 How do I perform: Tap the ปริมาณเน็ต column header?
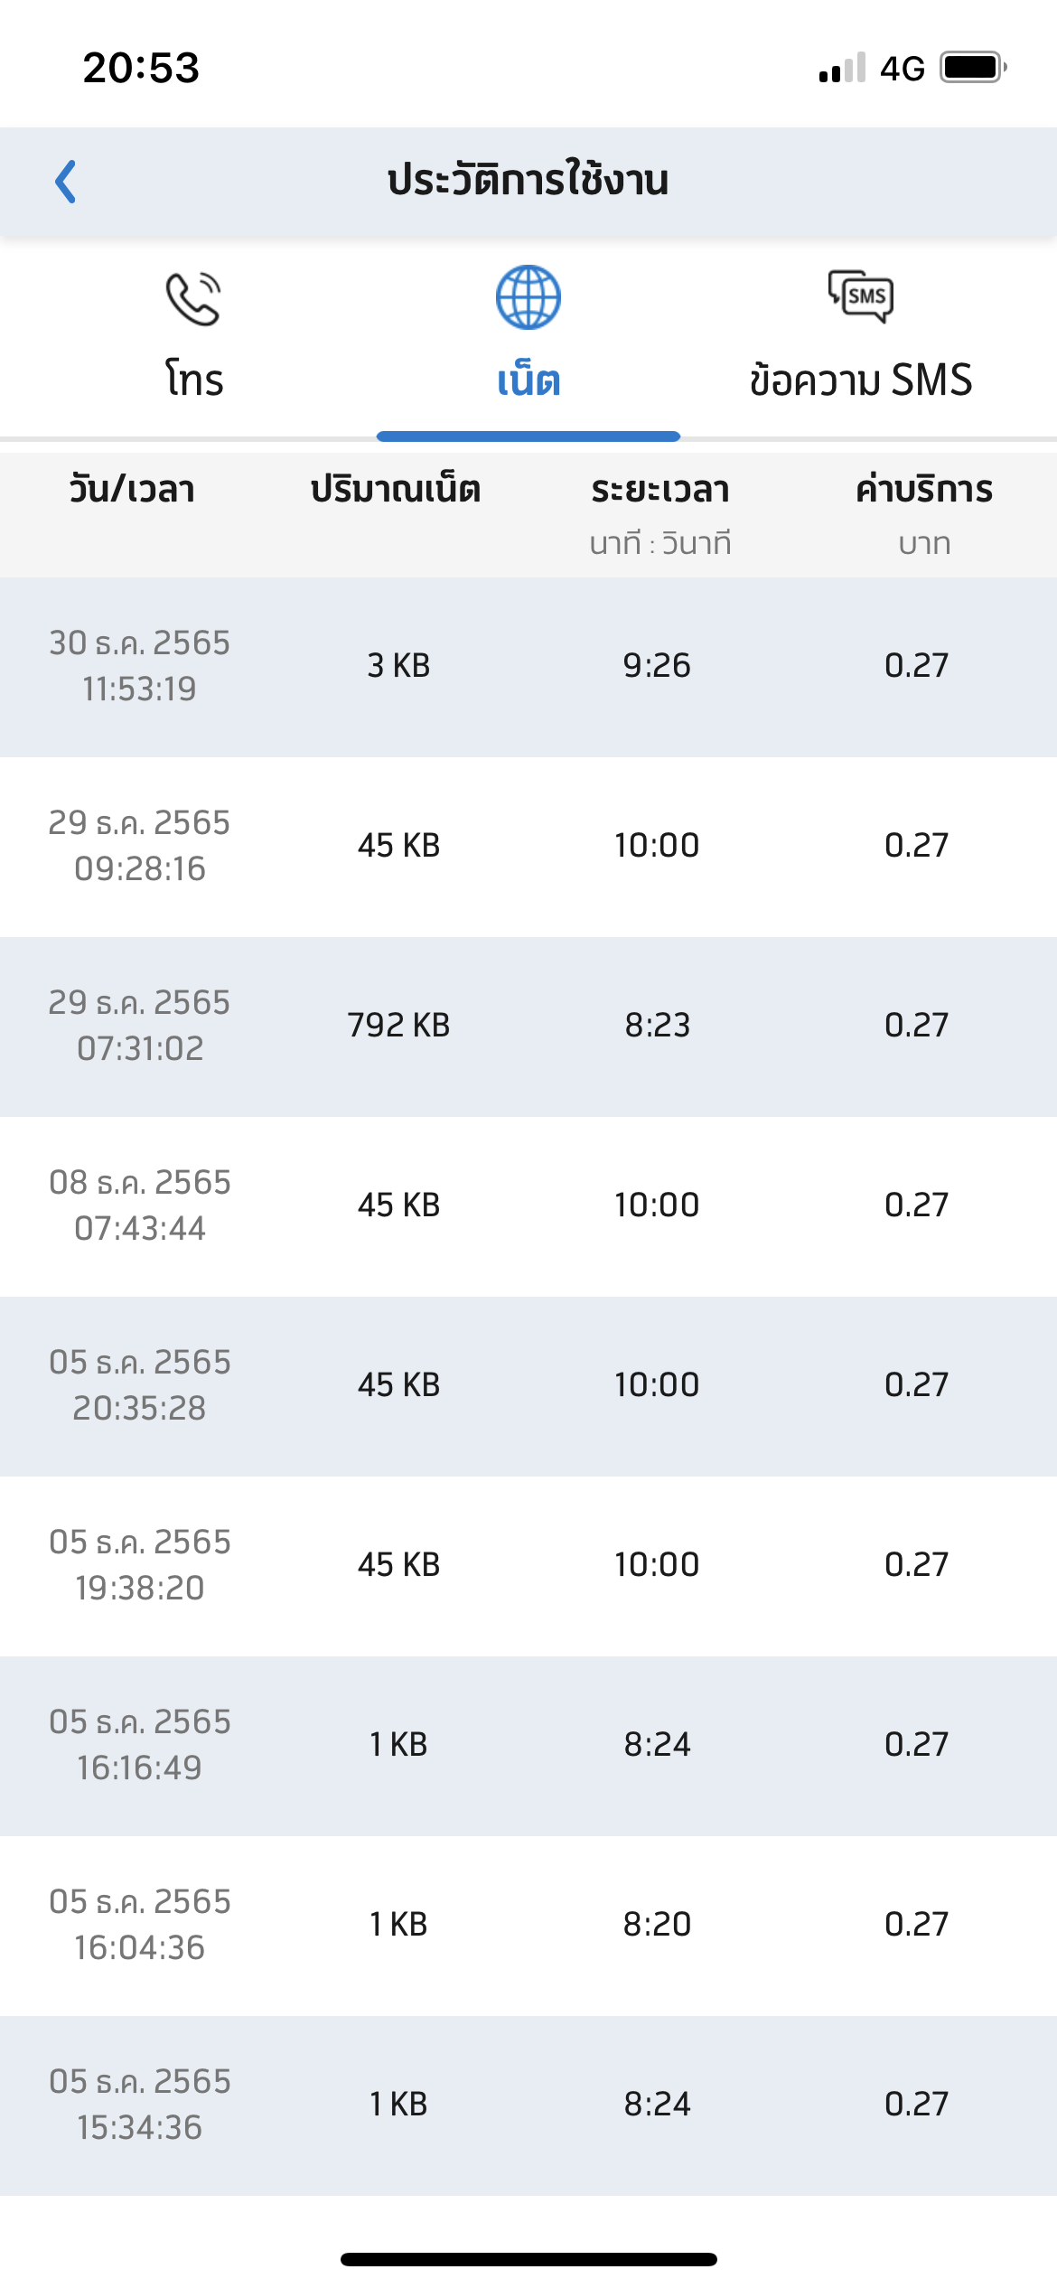click(396, 490)
